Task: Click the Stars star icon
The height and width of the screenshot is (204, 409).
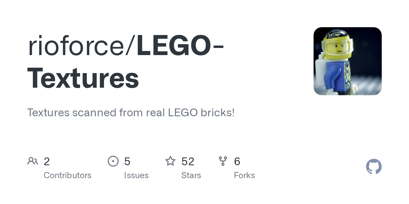Action: [170, 161]
